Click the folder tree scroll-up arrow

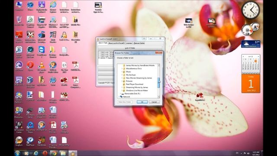[158, 65]
